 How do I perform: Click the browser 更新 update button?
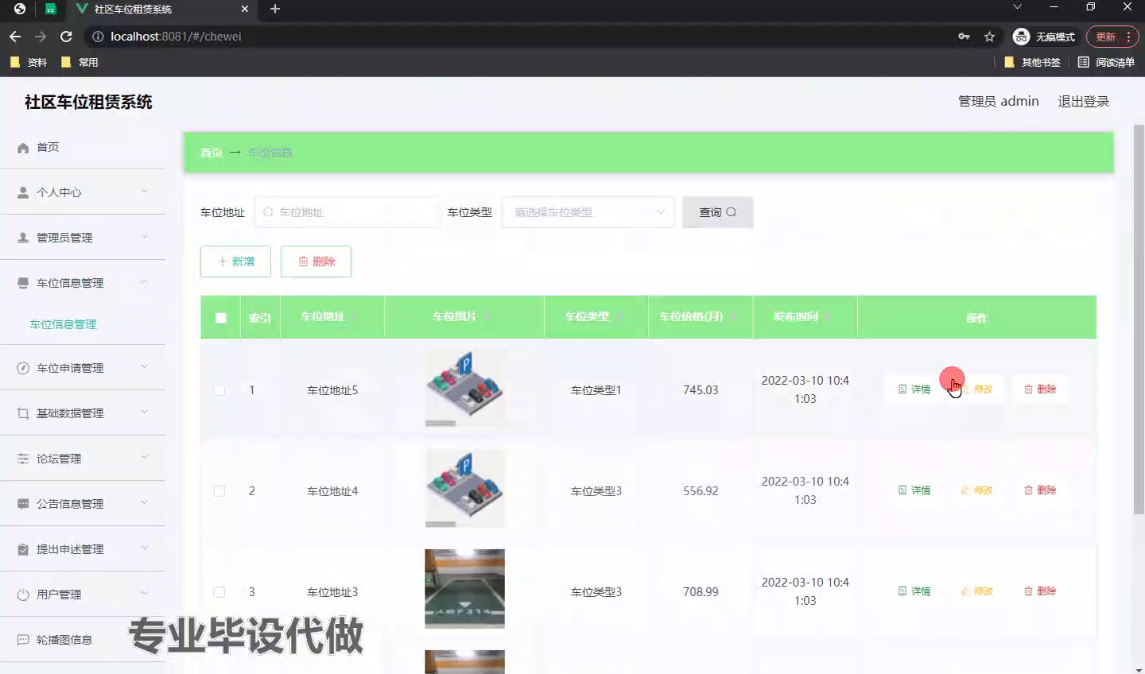1113,37
